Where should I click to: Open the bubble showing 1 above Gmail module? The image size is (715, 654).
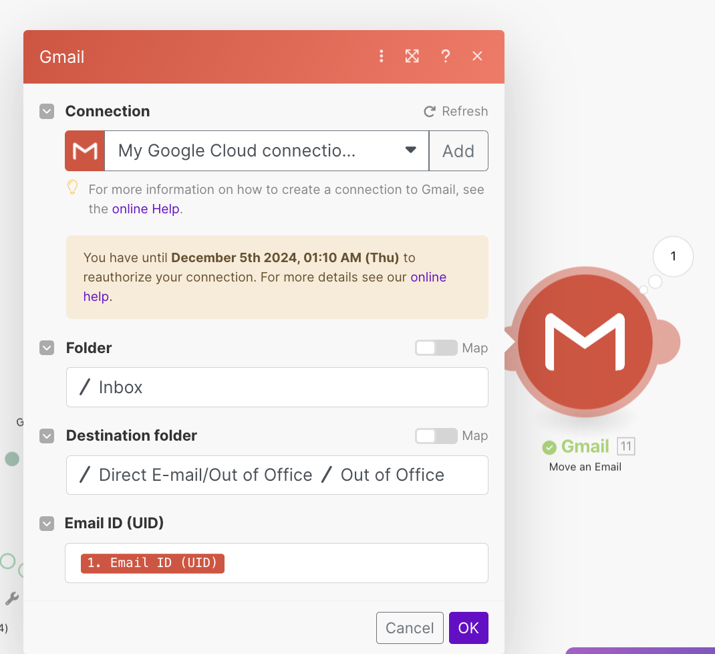[x=673, y=257]
